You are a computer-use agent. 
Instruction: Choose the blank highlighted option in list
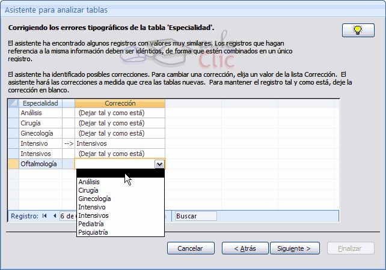120,173
